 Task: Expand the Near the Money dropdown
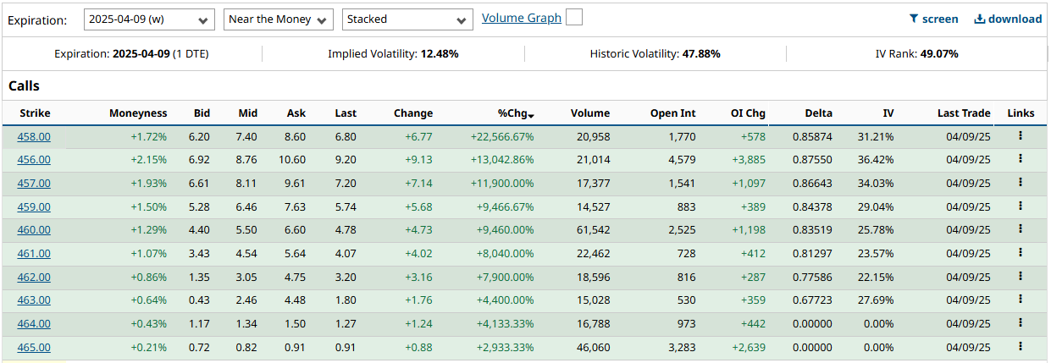(279, 19)
